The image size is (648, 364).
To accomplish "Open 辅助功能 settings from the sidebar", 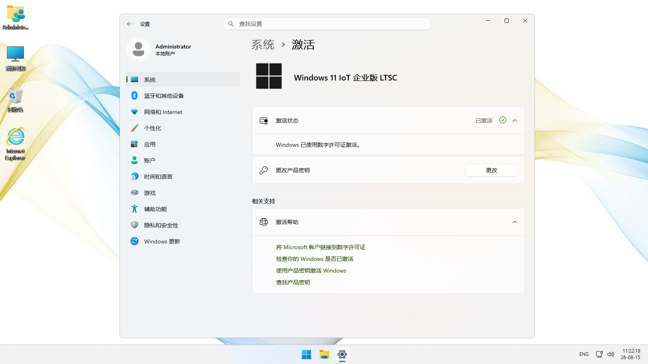I will point(183,209).
